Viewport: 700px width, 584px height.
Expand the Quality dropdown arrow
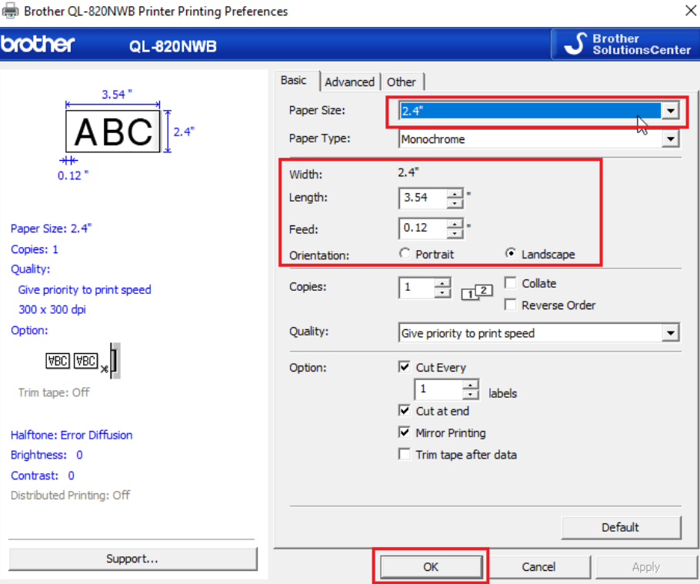point(671,333)
